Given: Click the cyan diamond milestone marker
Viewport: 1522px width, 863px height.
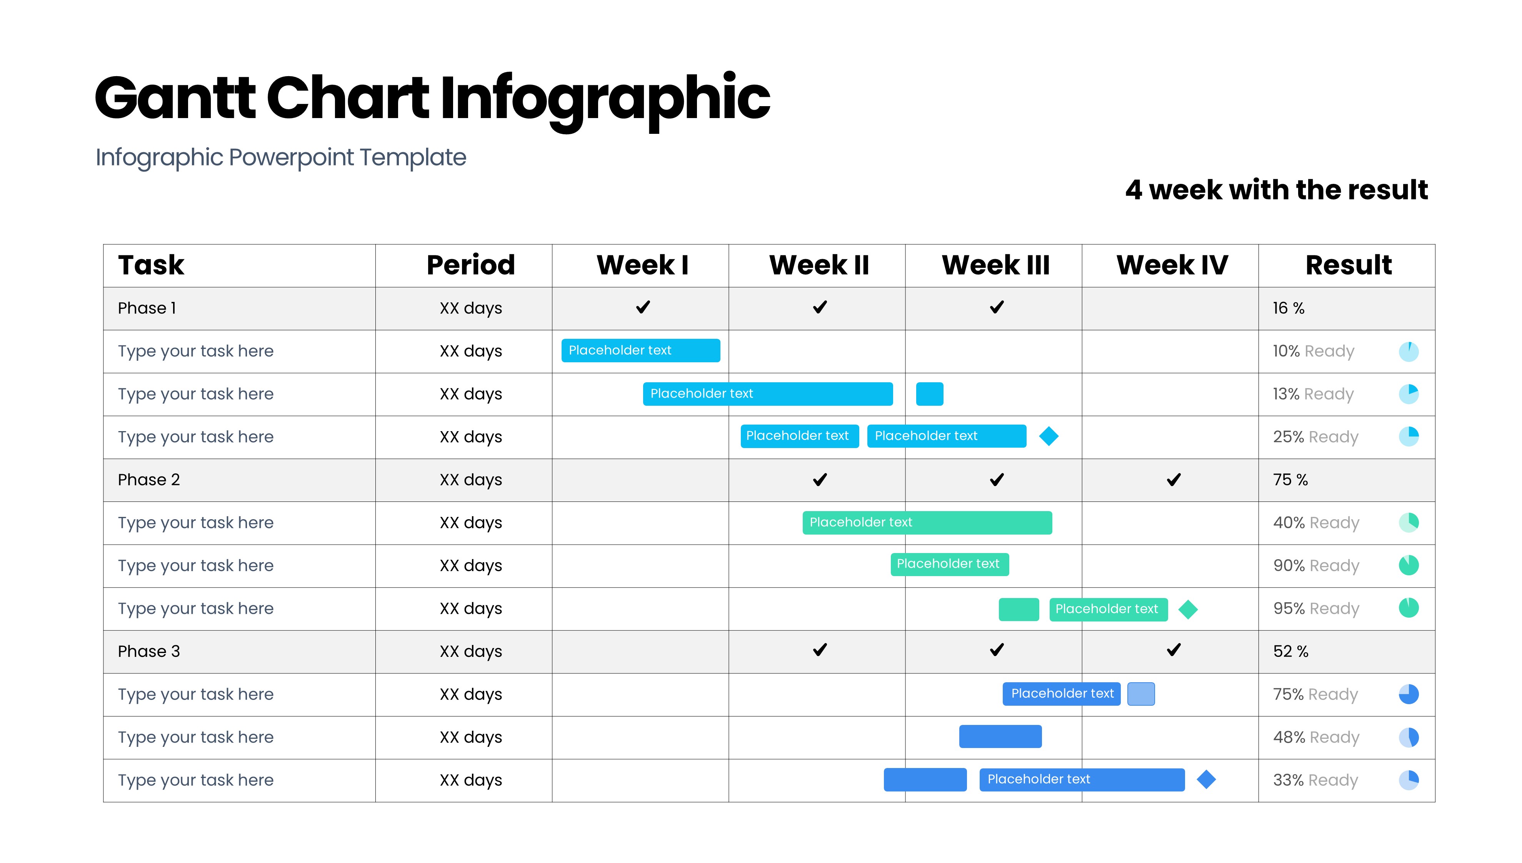Looking at the screenshot, I should click(x=1049, y=436).
